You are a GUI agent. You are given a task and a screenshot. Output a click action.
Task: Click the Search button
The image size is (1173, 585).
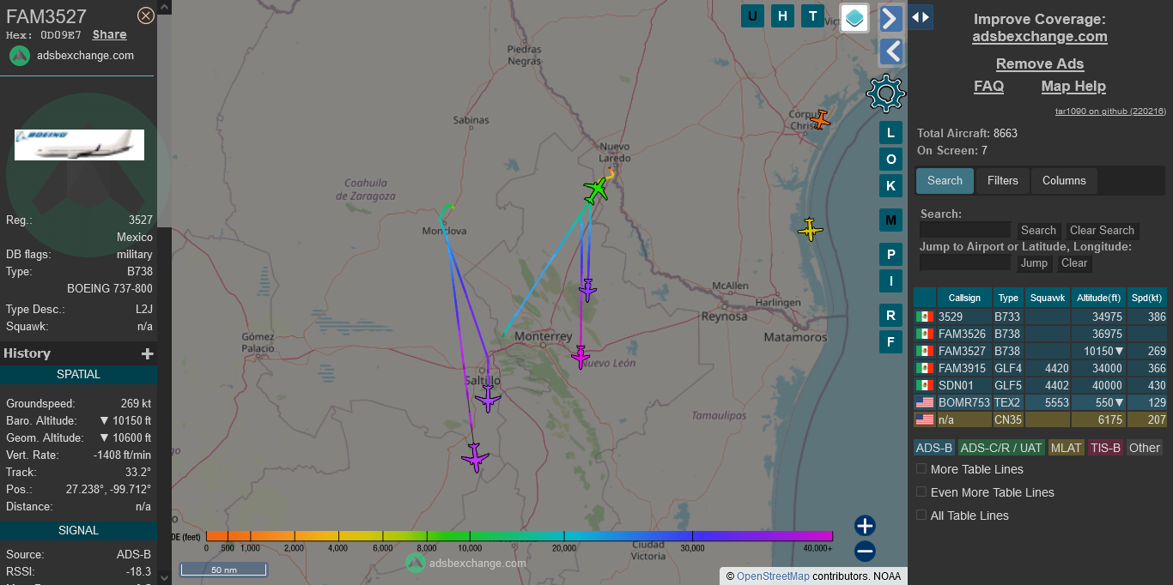pyautogui.click(x=1038, y=231)
